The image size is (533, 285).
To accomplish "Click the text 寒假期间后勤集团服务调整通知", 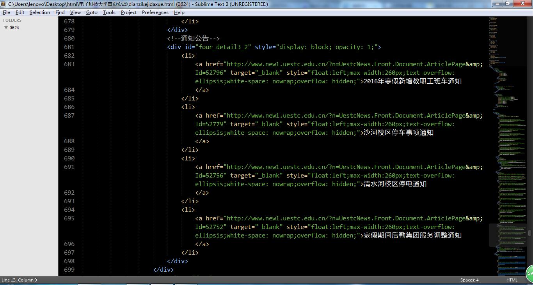I will pos(412,236).
